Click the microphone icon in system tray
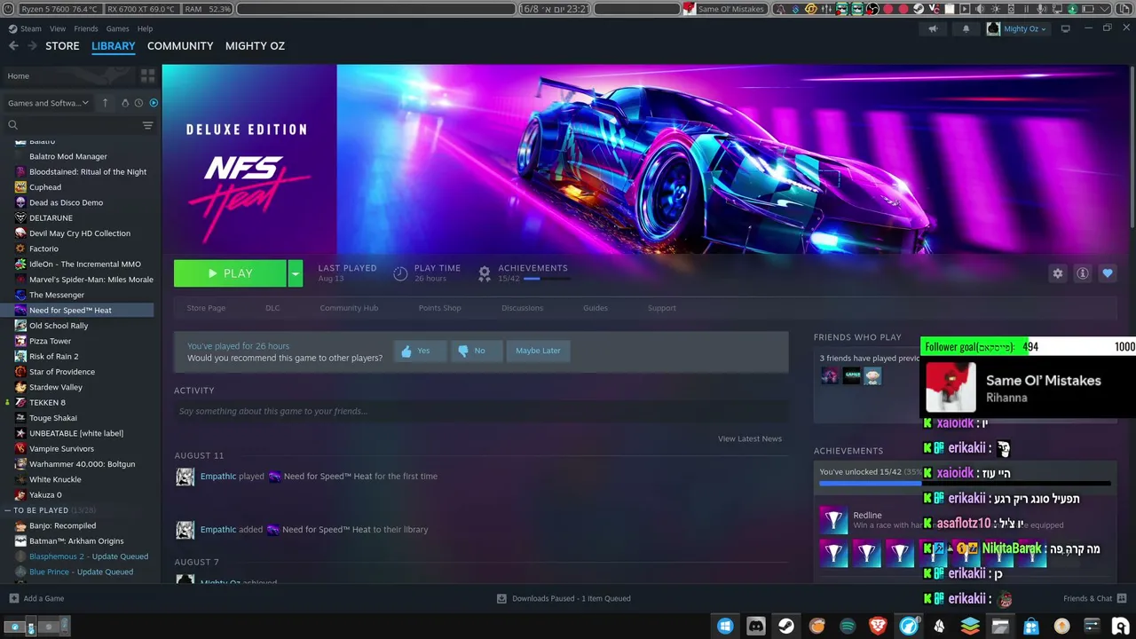The height and width of the screenshot is (639, 1136). tap(1043, 9)
